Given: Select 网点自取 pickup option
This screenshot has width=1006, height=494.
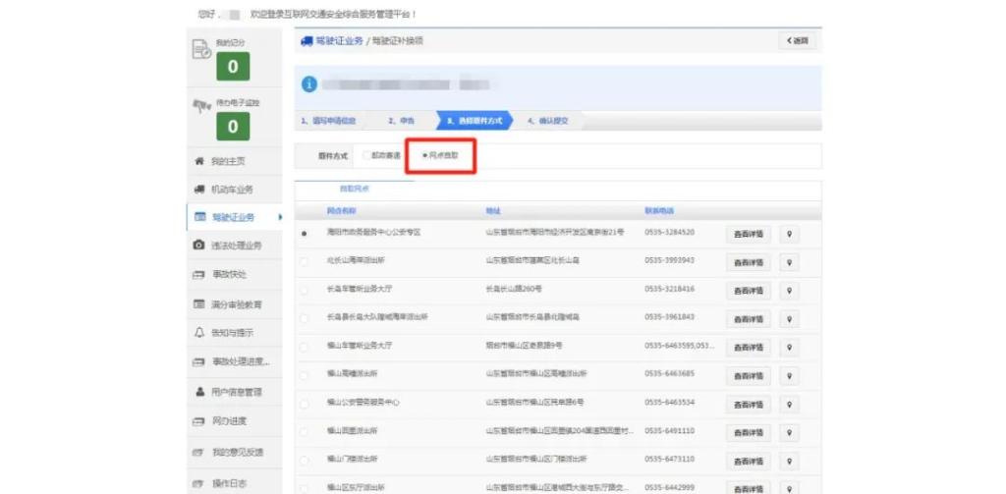Looking at the screenshot, I should click(424, 155).
